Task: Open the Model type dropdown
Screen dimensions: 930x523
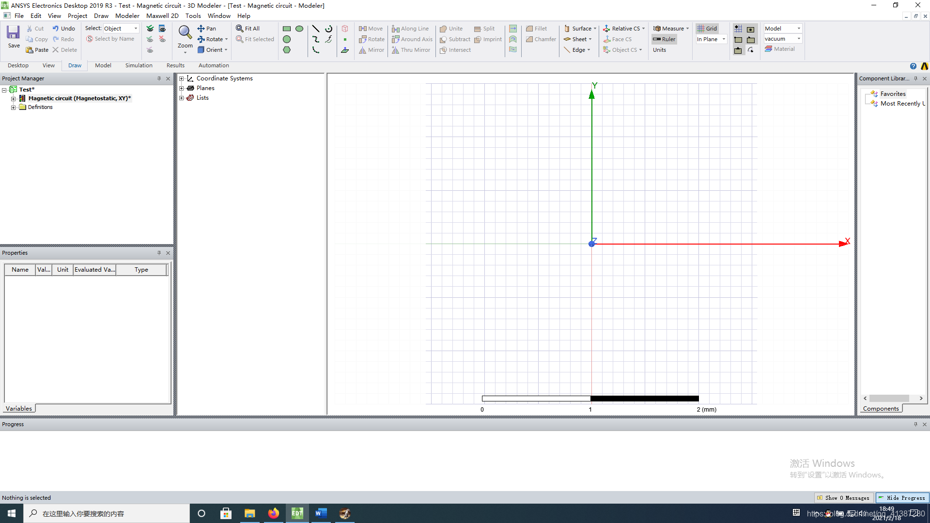Action: pos(783,29)
